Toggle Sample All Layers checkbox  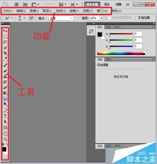click(x=109, y=18)
